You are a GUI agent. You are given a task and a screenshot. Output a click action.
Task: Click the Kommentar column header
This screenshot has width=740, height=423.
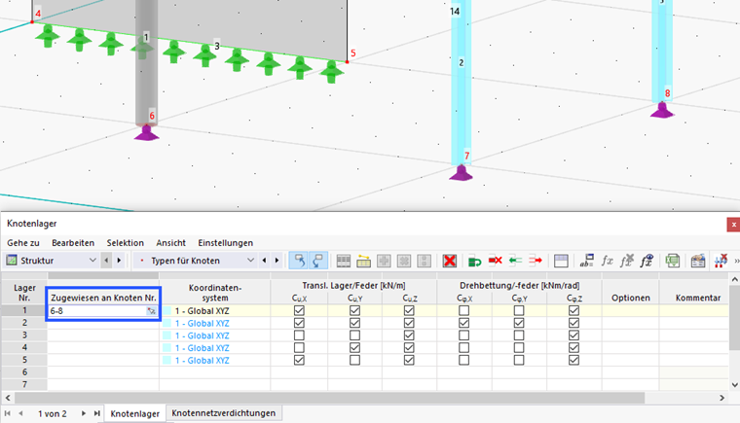click(697, 298)
